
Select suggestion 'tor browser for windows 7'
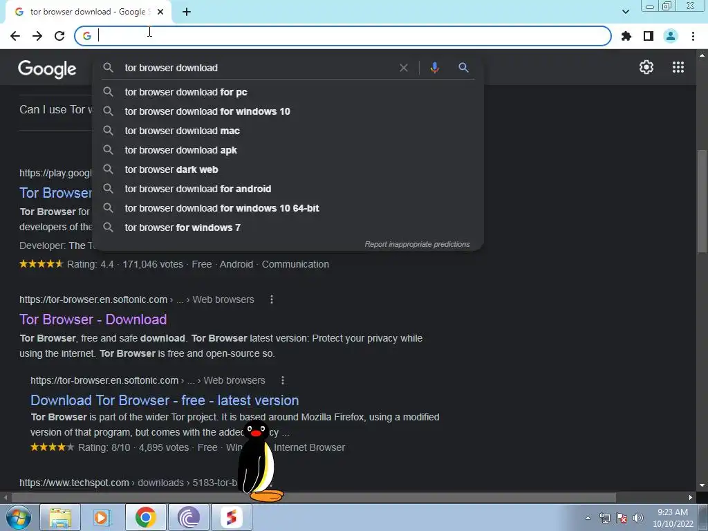(288, 228)
